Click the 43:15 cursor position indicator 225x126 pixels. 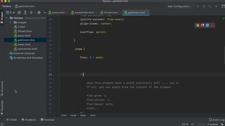point(185,124)
